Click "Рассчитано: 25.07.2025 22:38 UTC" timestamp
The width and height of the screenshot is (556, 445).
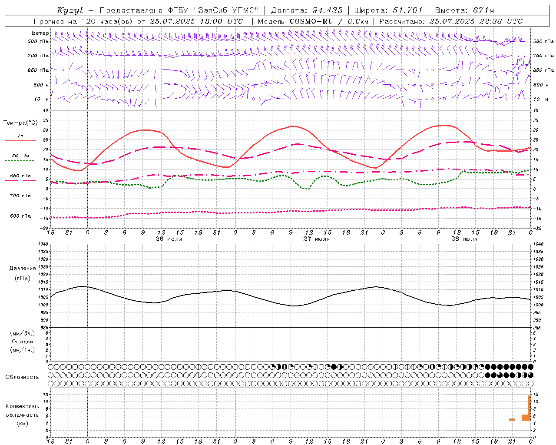(451, 21)
